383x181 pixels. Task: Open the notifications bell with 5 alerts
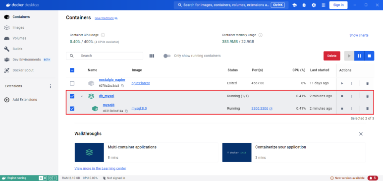click(x=373, y=178)
